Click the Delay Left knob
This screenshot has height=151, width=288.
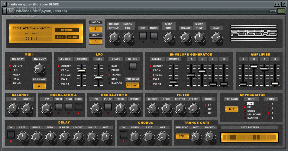[x=23, y=137]
